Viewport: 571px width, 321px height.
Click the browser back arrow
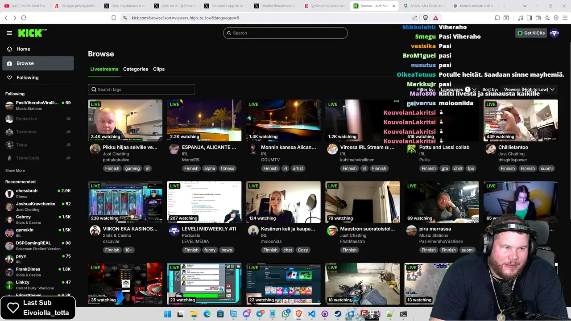6,18
